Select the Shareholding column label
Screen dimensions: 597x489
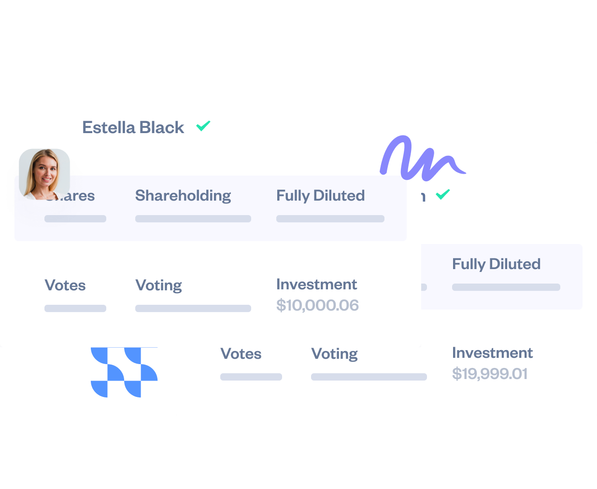click(x=183, y=195)
